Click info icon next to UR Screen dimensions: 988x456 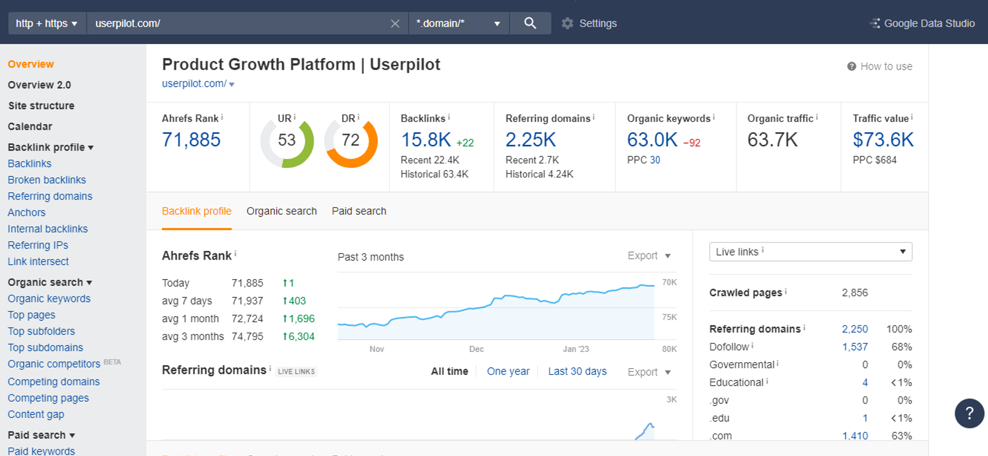tap(294, 117)
